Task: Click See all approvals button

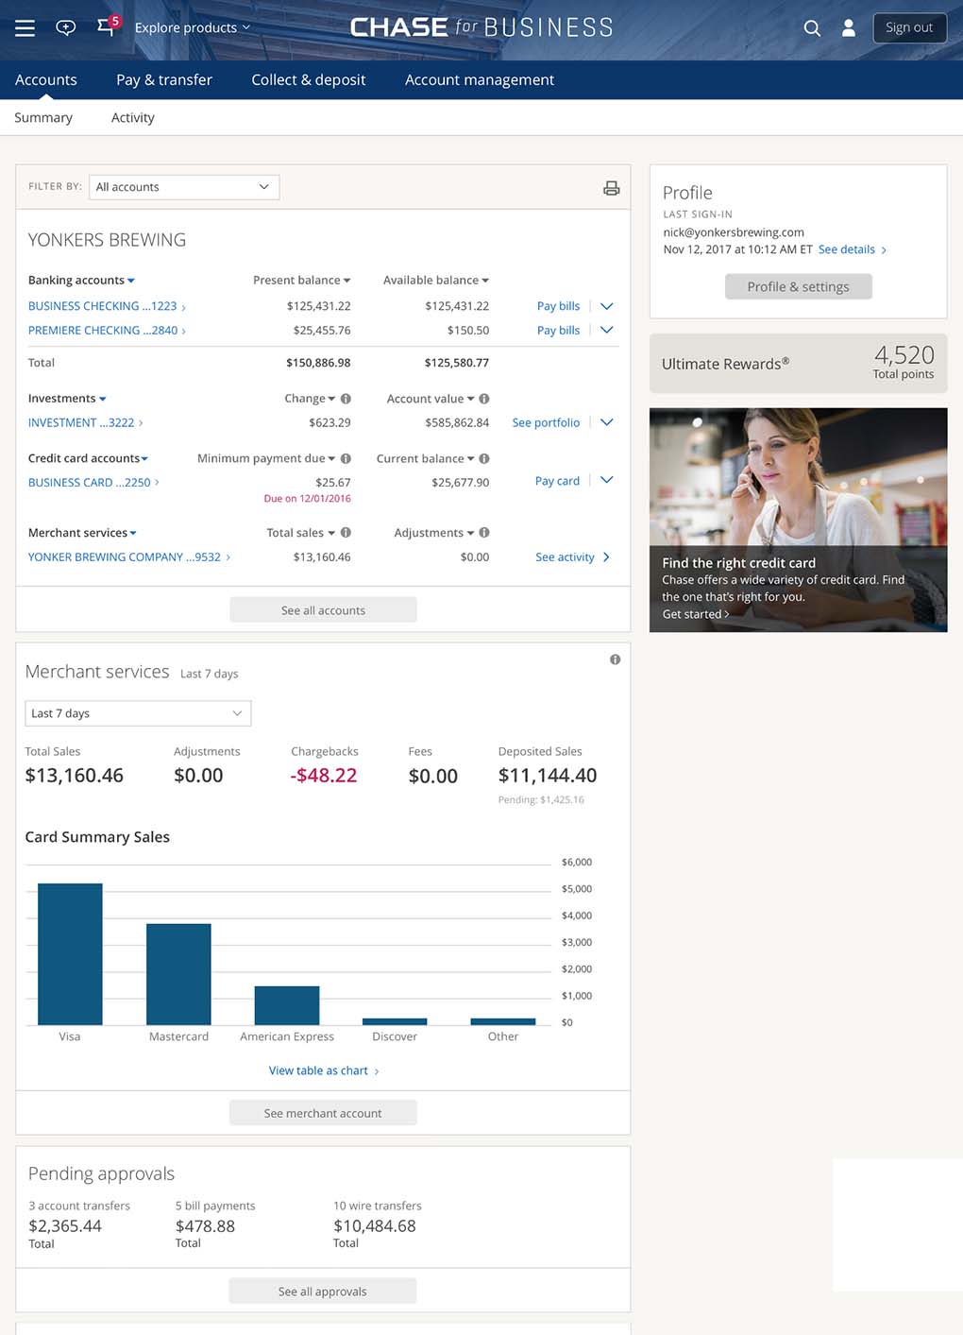Action: point(323,1292)
